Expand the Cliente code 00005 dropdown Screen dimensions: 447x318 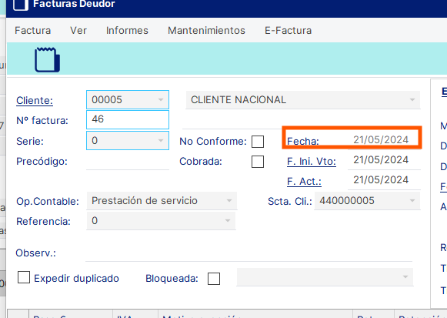point(161,100)
